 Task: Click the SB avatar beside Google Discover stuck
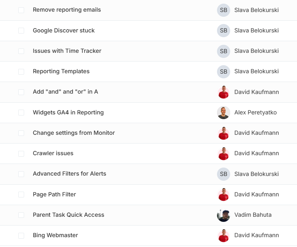click(223, 31)
